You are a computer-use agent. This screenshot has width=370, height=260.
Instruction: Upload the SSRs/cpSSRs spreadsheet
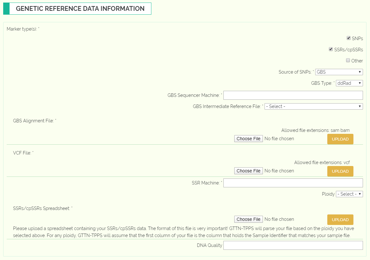(x=340, y=220)
